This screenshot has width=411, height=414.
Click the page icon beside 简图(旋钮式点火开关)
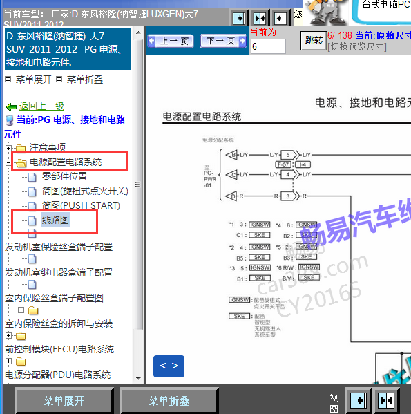pos(32,191)
